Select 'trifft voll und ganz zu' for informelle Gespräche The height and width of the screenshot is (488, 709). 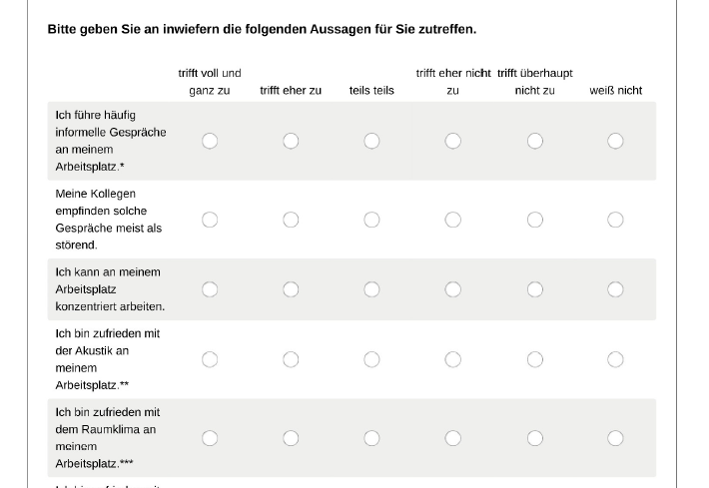point(210,141)
